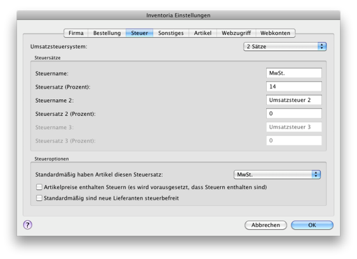Click the Abbrechen button

point(266,225)
